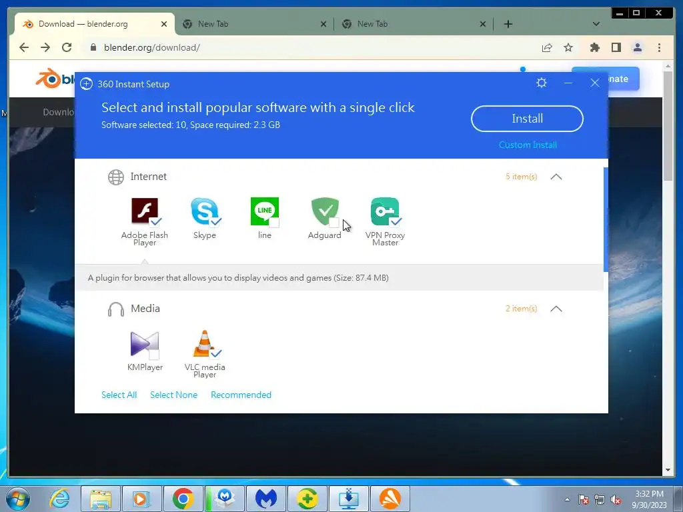Click Chrome forward navigation arrow
Image resolution: width=683 pixels, height=512 pixels.
pyautogui.click(x=45, y=47)
